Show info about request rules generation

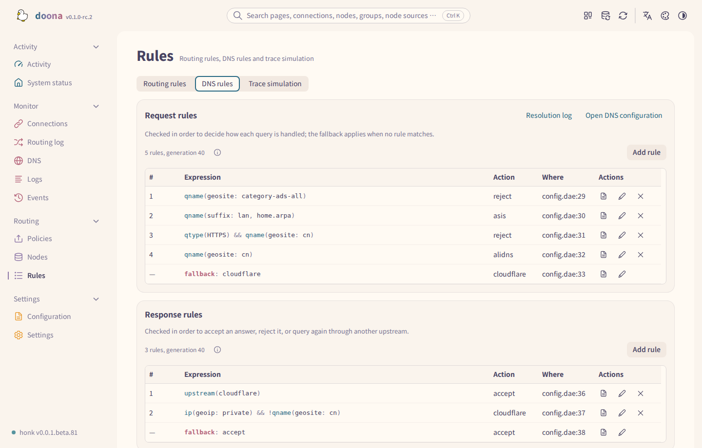[x=217, y=152]
